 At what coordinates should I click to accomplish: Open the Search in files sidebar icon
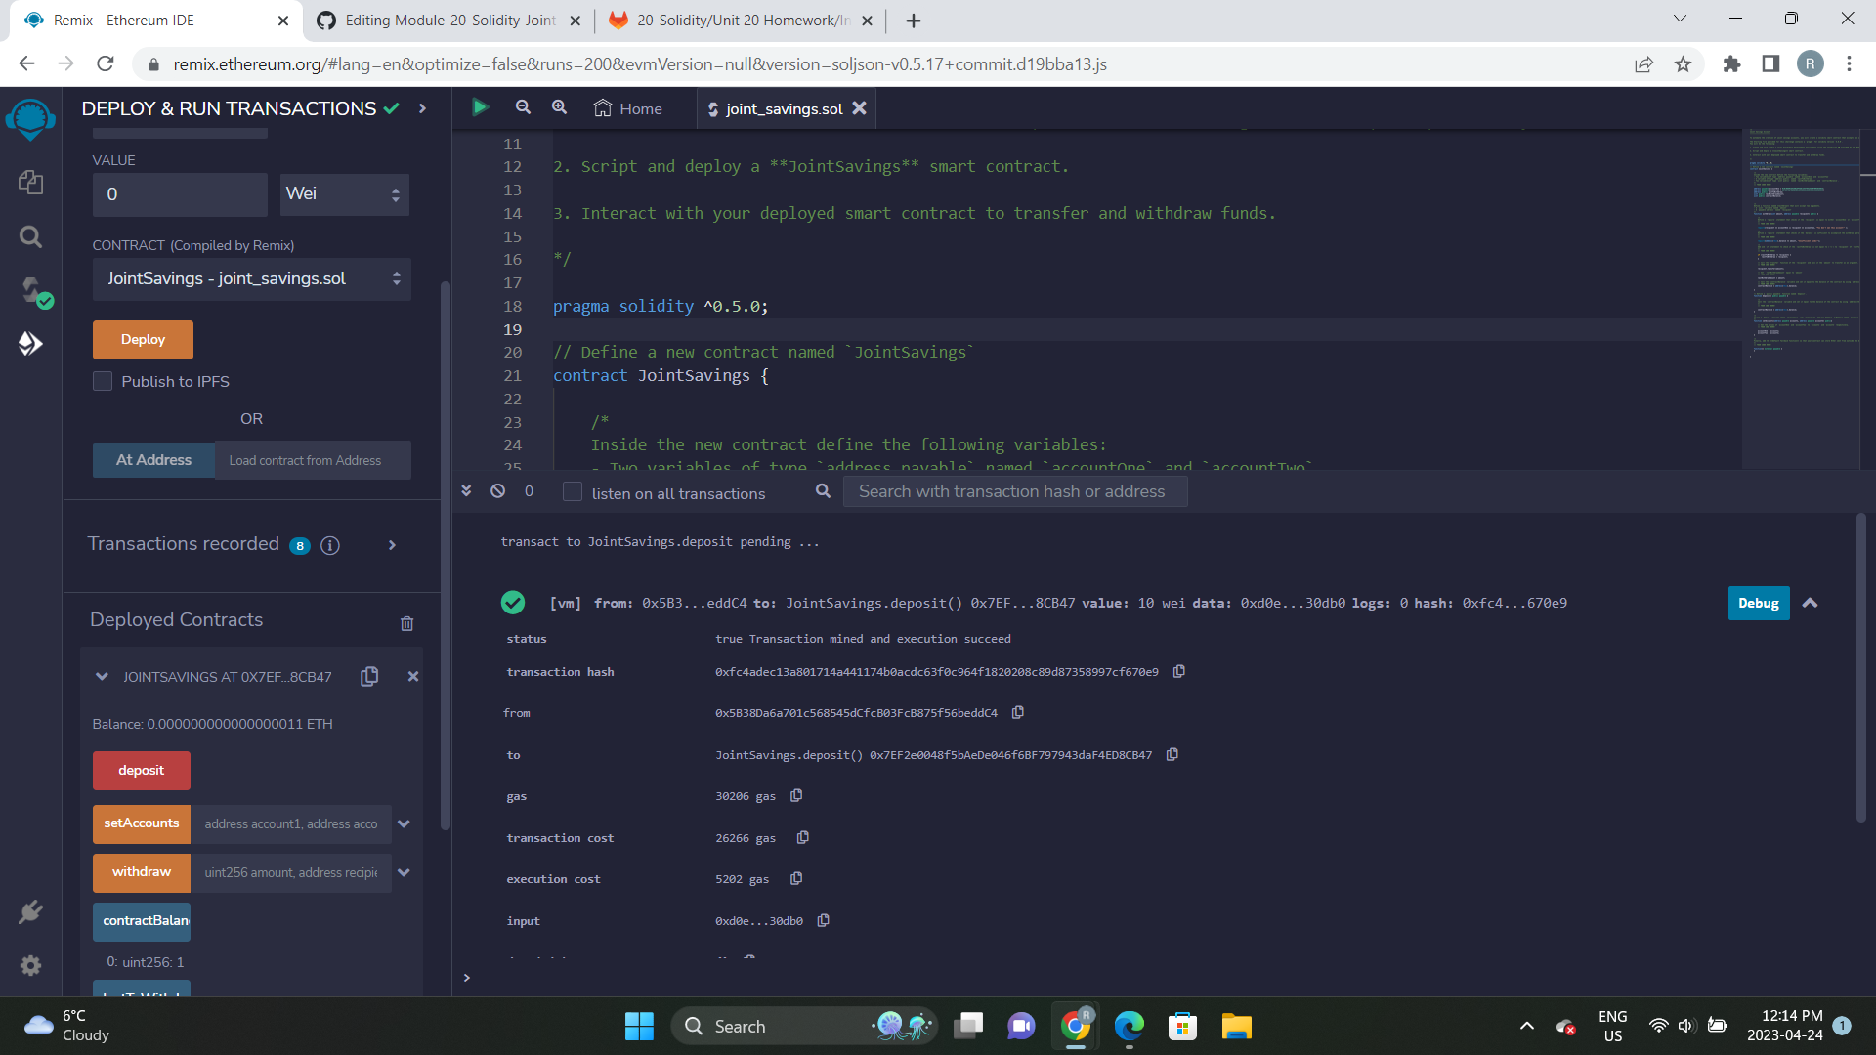[30, 236]
